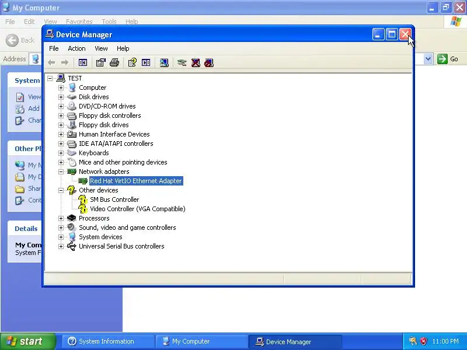Select the System devices label
Screen dimensions: 467x350
[100, 237]
